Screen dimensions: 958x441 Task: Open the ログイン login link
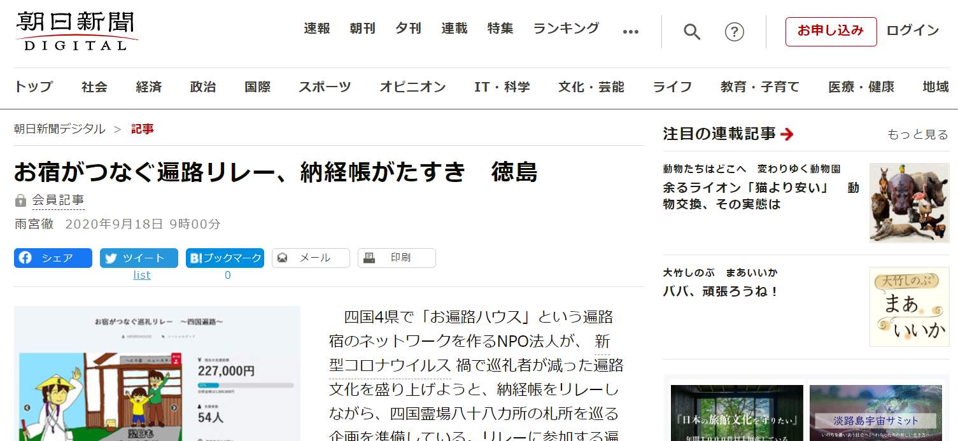pyautogui.click(x=912, y=31)
